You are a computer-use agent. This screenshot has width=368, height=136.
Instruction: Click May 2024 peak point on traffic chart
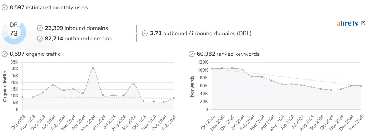point(93,68)
